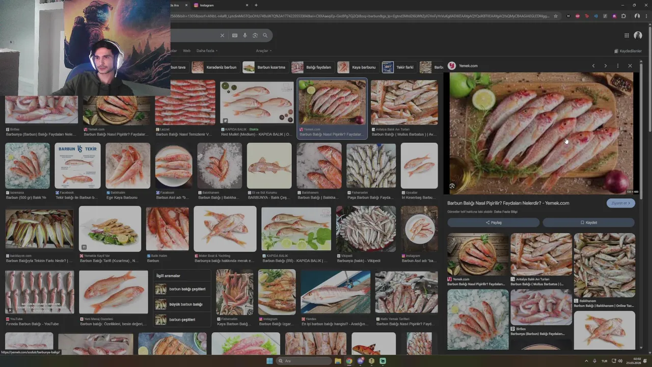
Task: Go to previous image in preview panel
Action: click(593, 66)
